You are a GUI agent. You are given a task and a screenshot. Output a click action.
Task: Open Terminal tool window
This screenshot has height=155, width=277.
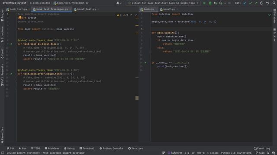[87, 149]
